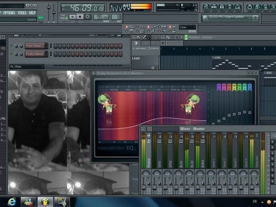Open Parametric EQ 2 window menu arrow

pos(94,73)
